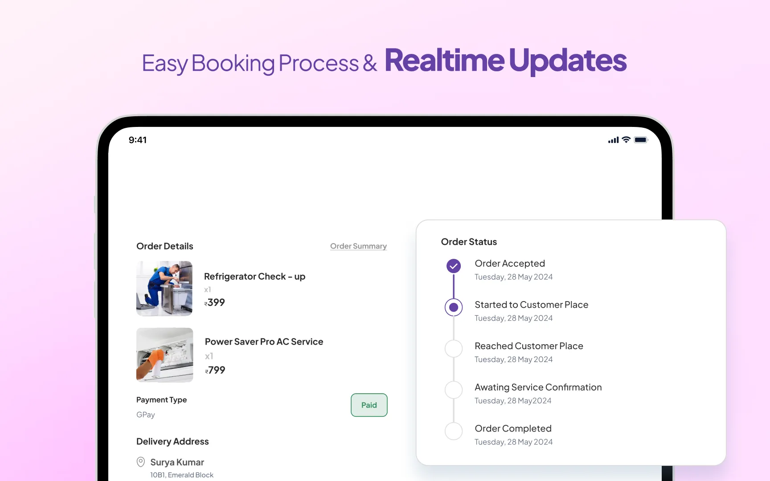Click the cellular signal bars icon
Image resolution: width=770 pixels, height=481 pixels.
(x=613, y=140)
